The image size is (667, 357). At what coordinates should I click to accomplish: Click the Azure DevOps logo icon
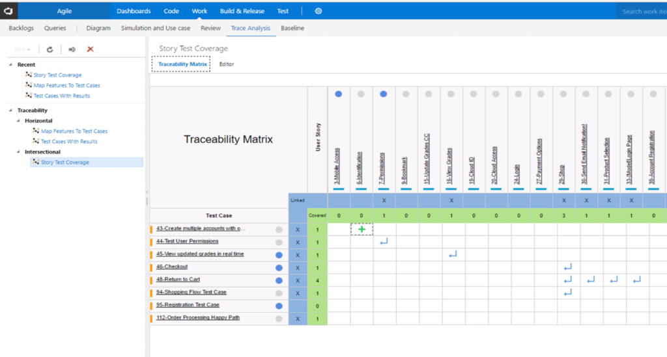click(x=10, y=11)
